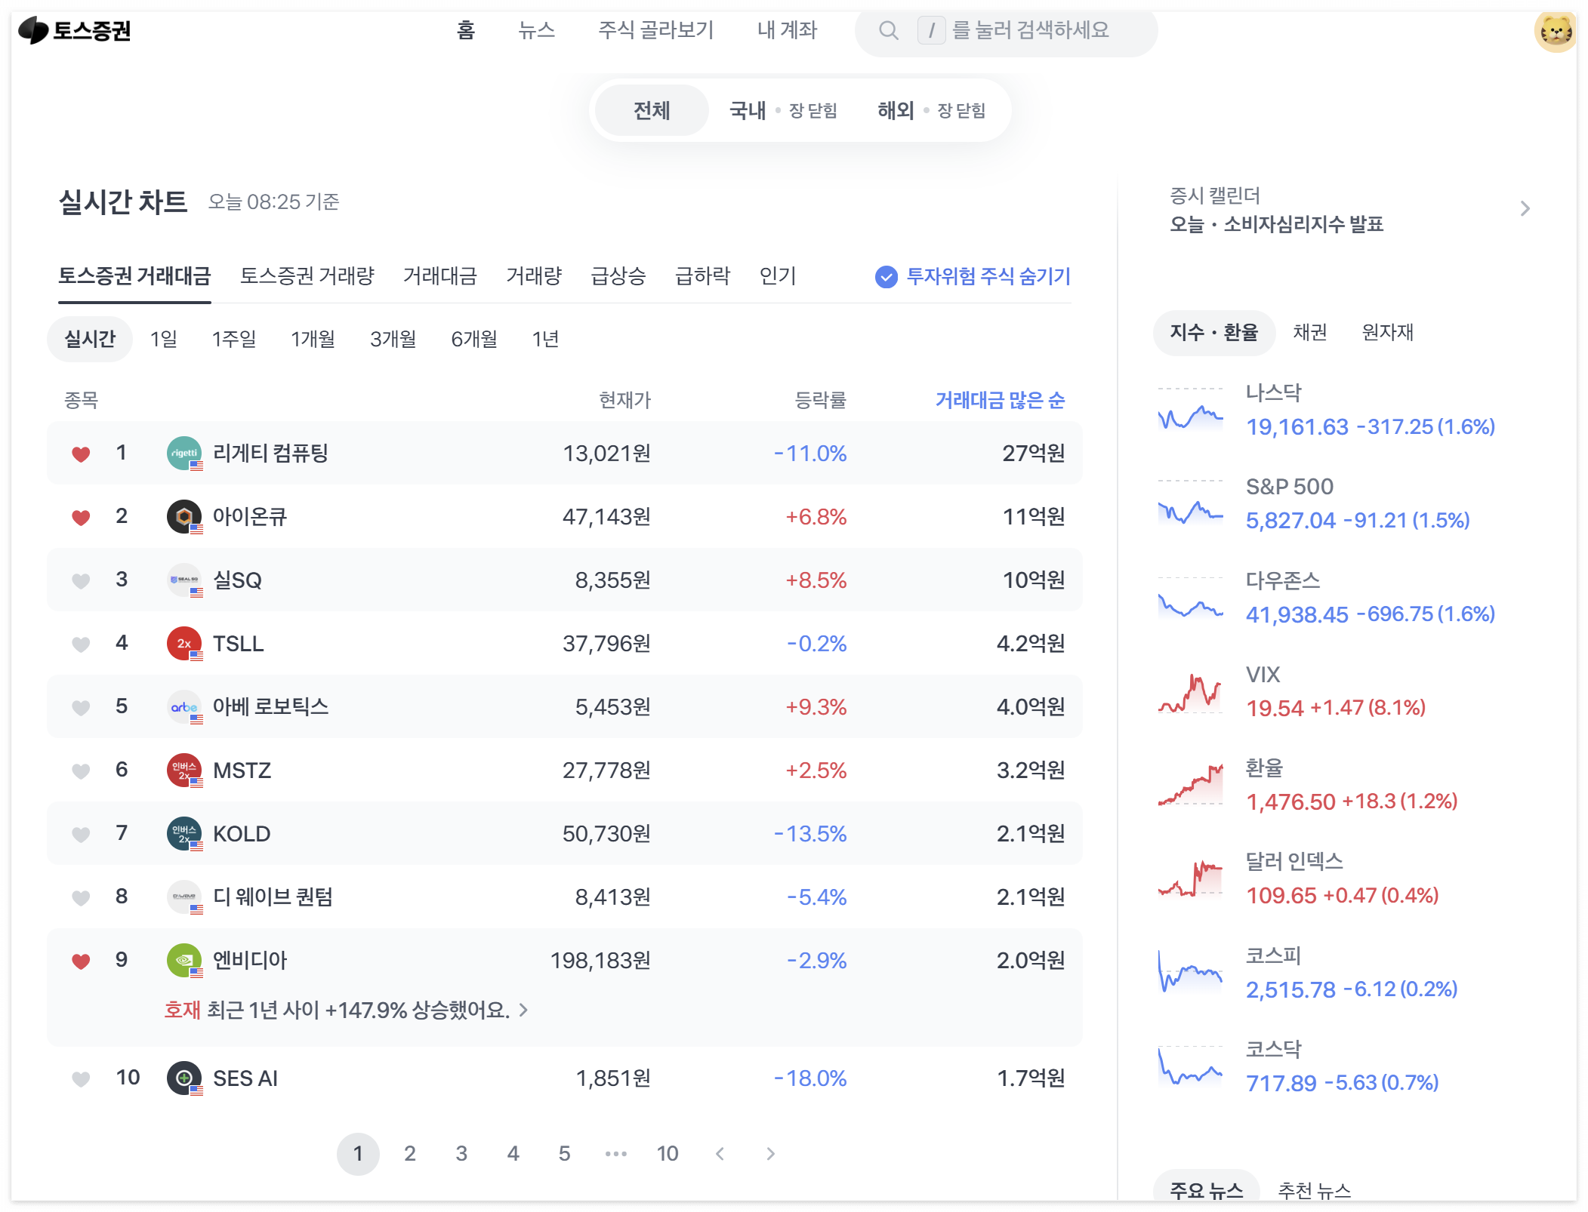Select the 1개월 period filter

(x=313, y=339)
